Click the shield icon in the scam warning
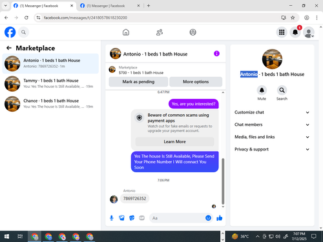The height and width of the screenshot is (242, 323). coord(140,117)
